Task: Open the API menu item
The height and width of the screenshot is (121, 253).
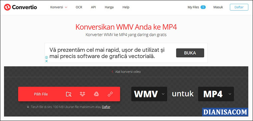Action: pos(93,7)
